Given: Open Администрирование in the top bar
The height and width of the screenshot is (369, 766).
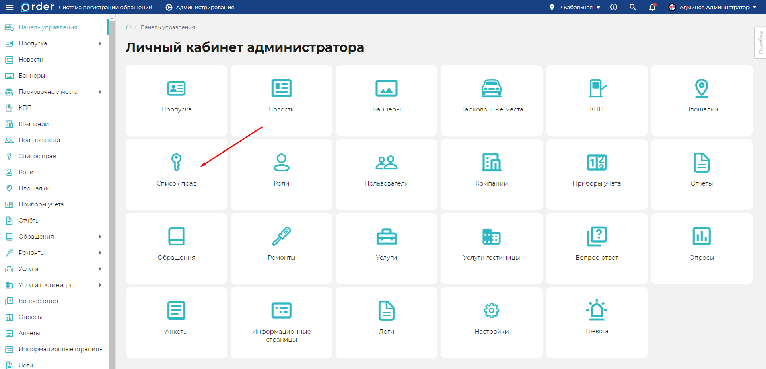Looking at the screenshot, I should (200, 7).
